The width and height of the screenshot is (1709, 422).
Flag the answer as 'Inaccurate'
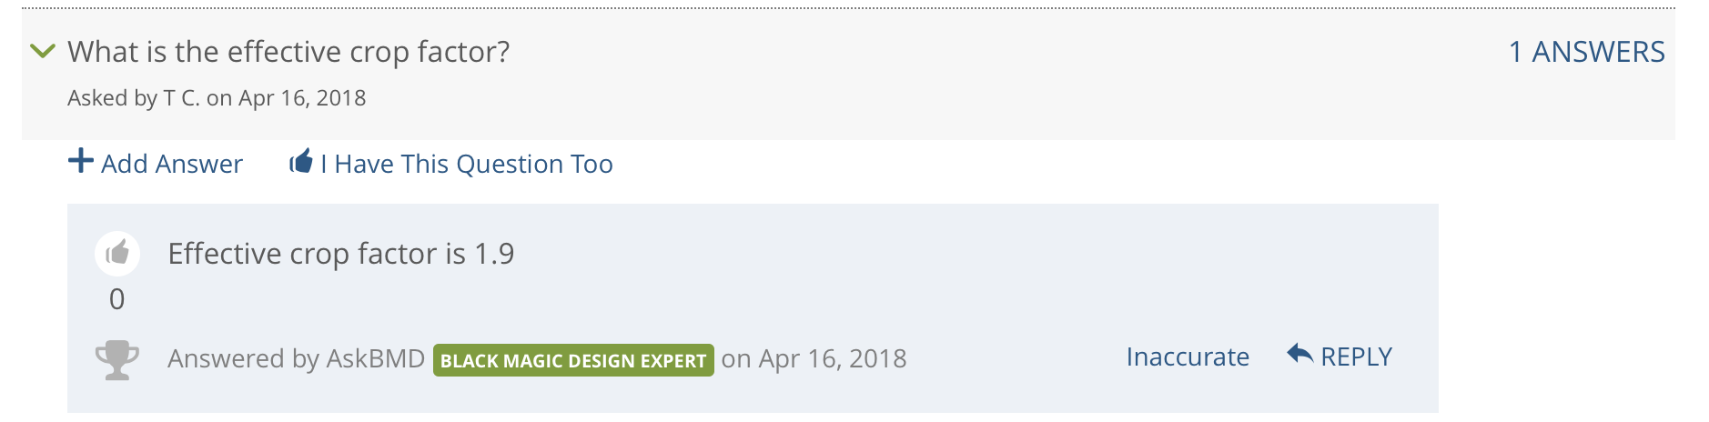click(x=1188, y=357)
